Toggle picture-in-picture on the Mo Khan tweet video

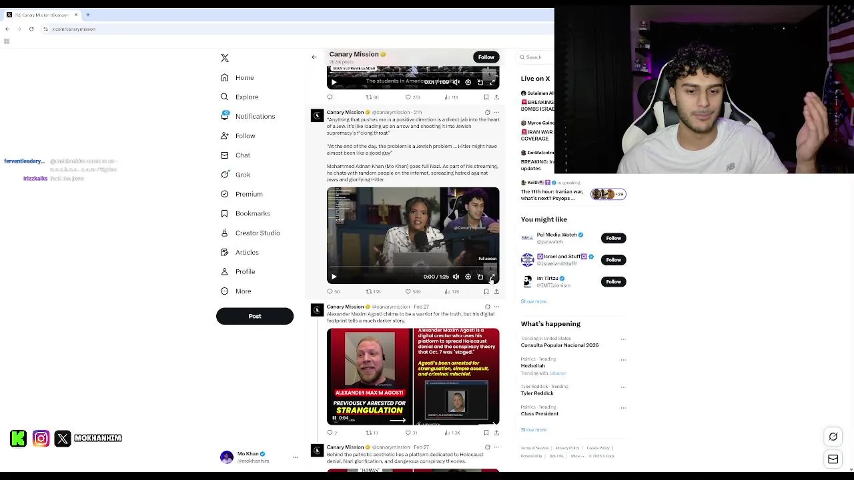click(480, 277)
